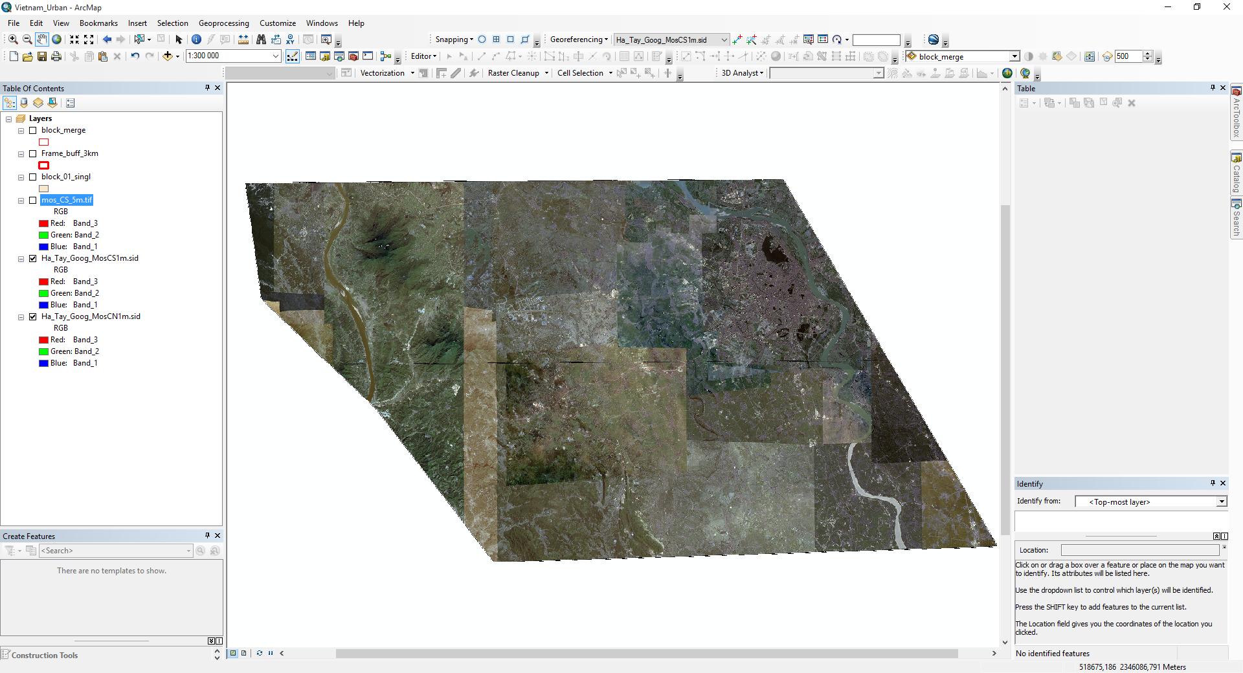Select the Zoom Out tool
The width and height of the screenshot is (1243, 673).
coord(27,39)
